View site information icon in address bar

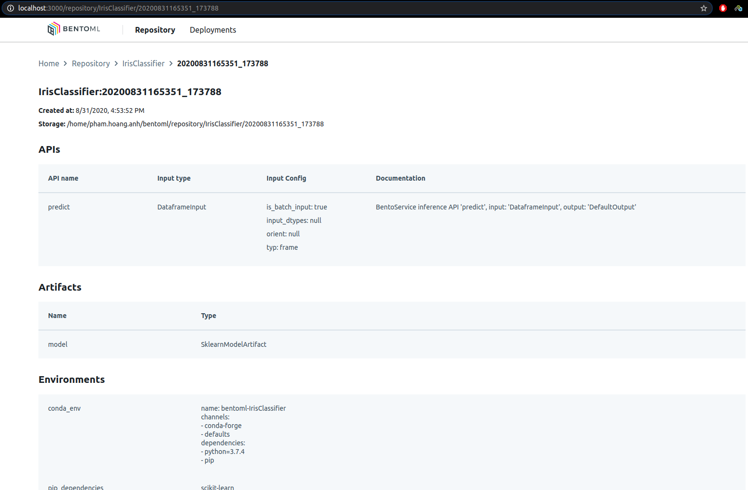point(11,8)
